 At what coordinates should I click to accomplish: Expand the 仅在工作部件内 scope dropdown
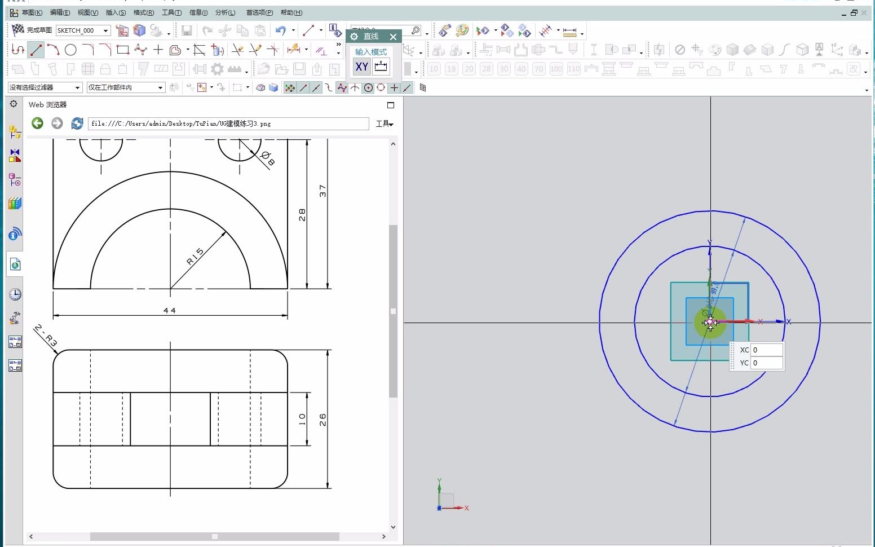(x=160, y=88)
